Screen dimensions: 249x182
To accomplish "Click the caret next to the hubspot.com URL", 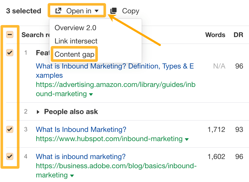I will coord(187,139).
